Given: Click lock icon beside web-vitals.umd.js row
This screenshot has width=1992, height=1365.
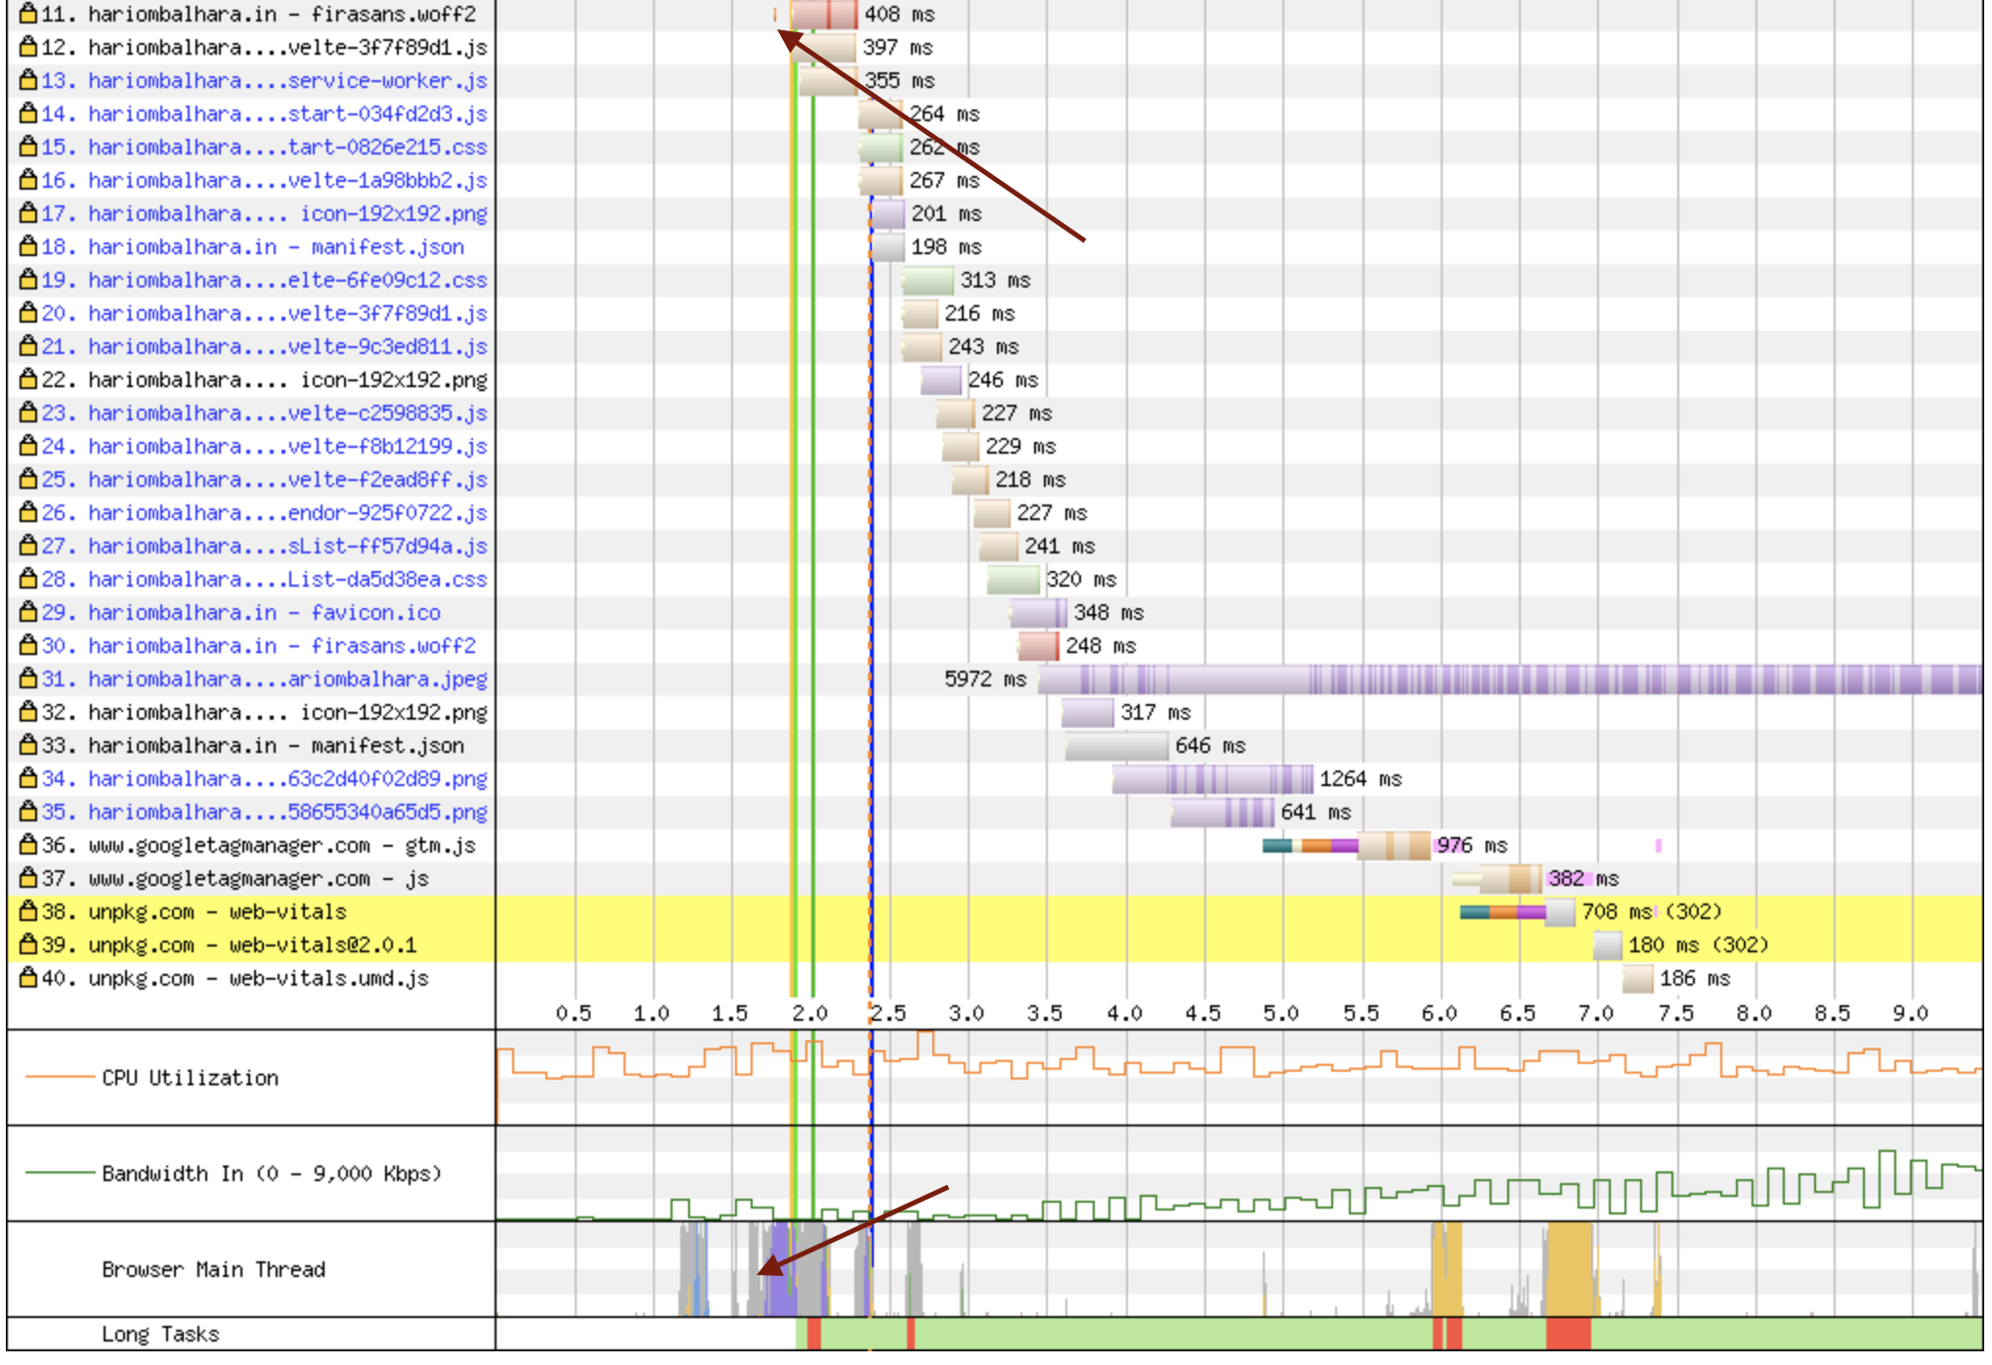Looking at the screenshot, I should coord(28,978).
